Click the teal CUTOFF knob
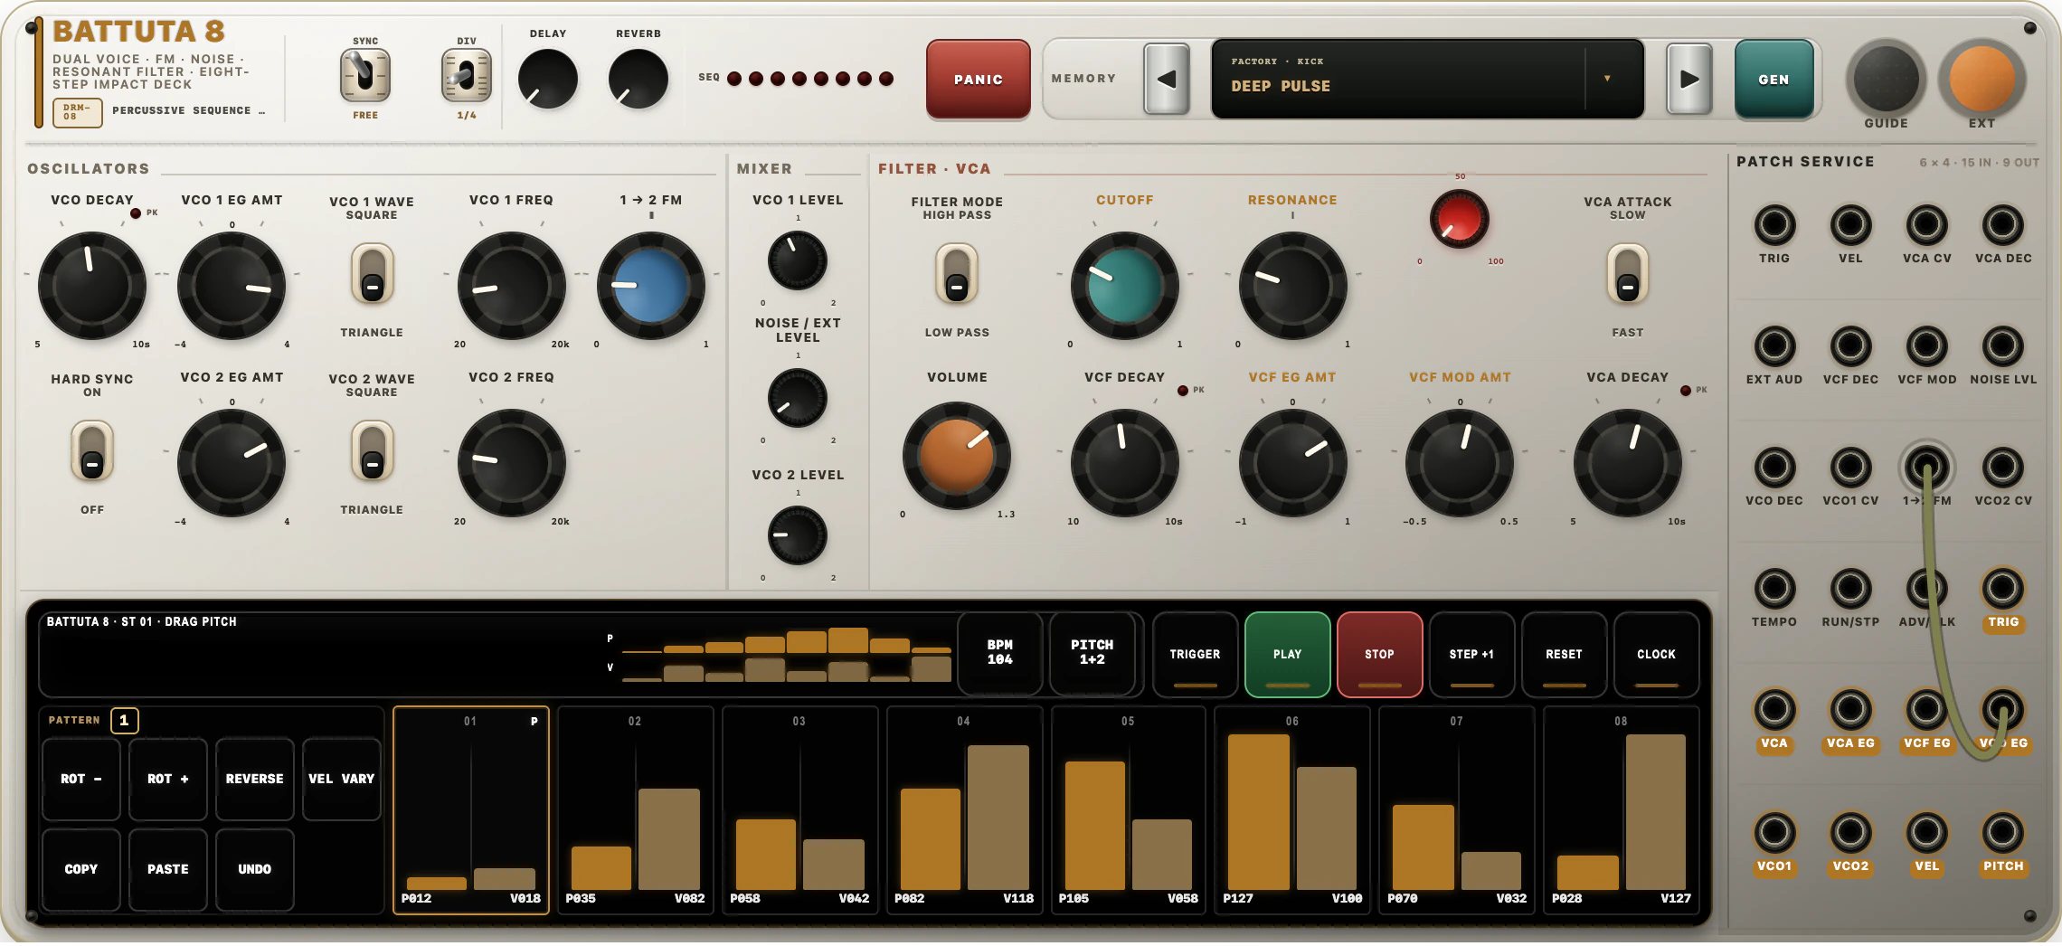 (x=1124, y=286)
